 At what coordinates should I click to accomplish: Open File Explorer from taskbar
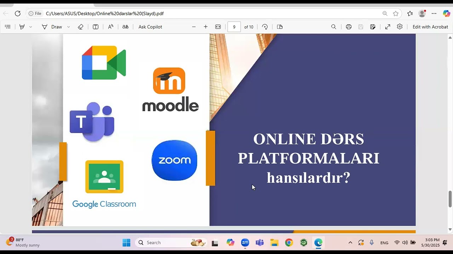(274, 243)
